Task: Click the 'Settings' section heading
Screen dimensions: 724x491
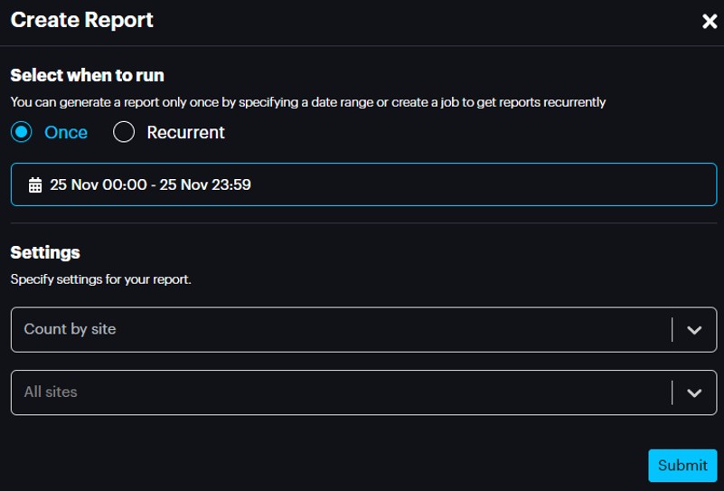Action: tap(45, 252)
